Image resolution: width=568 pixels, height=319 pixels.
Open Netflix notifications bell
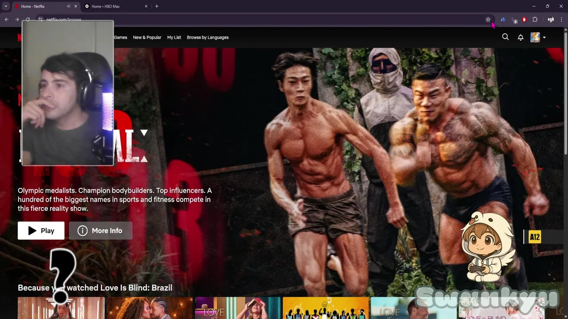pyautogui.click(x=521, y=37)
